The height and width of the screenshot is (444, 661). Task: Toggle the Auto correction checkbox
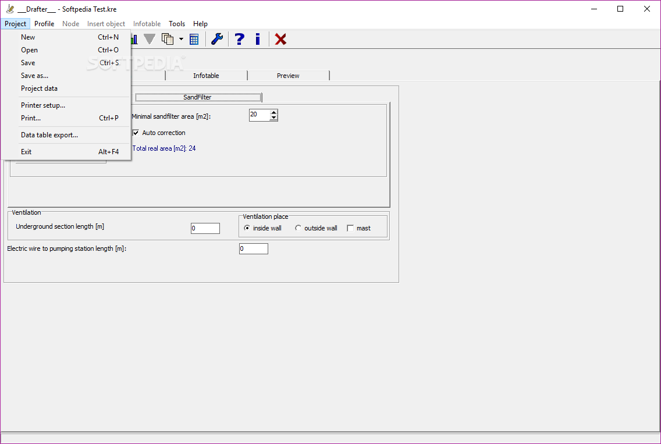136,133
